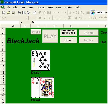
Task: Open Print Preview from the toolbar
Action: pos(24,12)
